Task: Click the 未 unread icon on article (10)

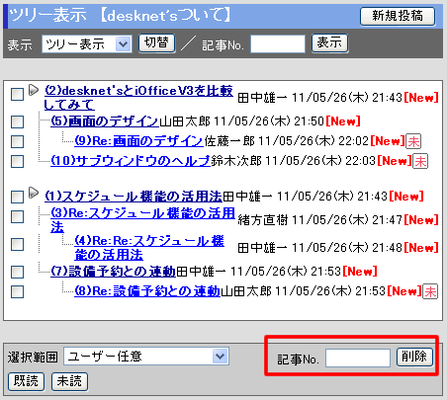Action: click(420, 161)
